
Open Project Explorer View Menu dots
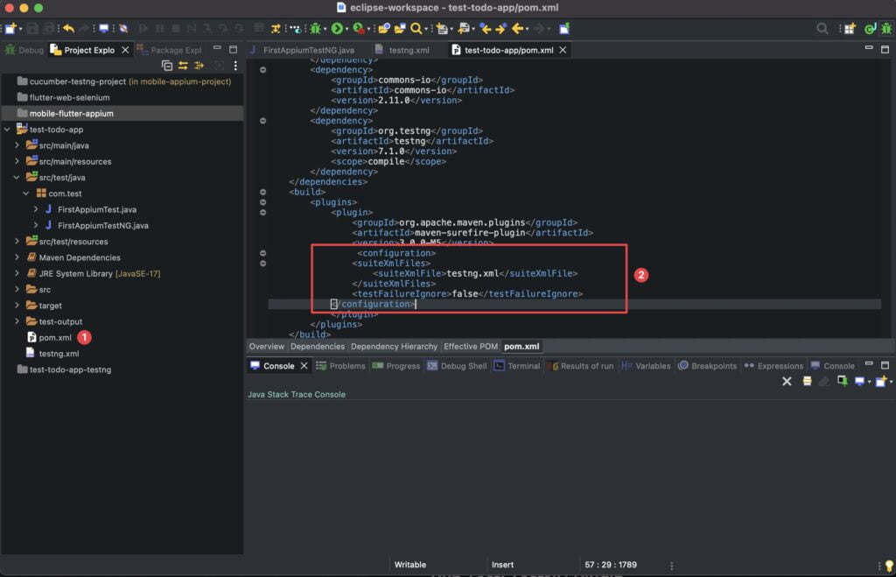click(x=235, y=66)
